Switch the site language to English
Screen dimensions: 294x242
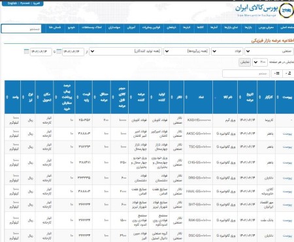point(12,3)
